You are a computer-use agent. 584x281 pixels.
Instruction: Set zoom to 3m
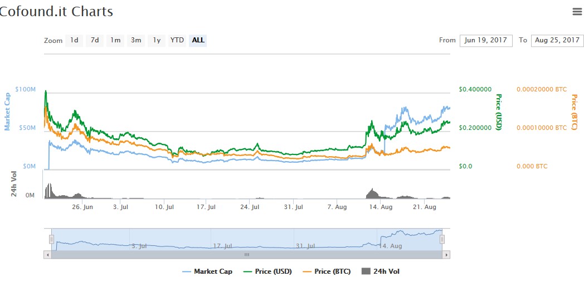[136, 40]
